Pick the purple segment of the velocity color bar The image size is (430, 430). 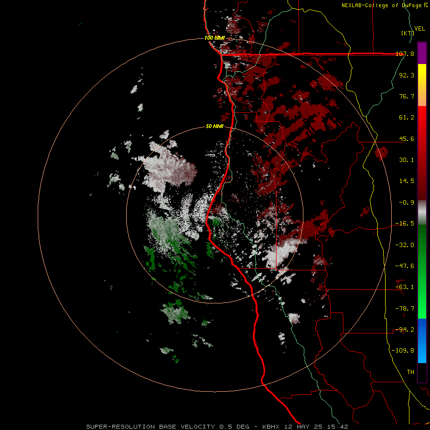(x=422, y=53)
